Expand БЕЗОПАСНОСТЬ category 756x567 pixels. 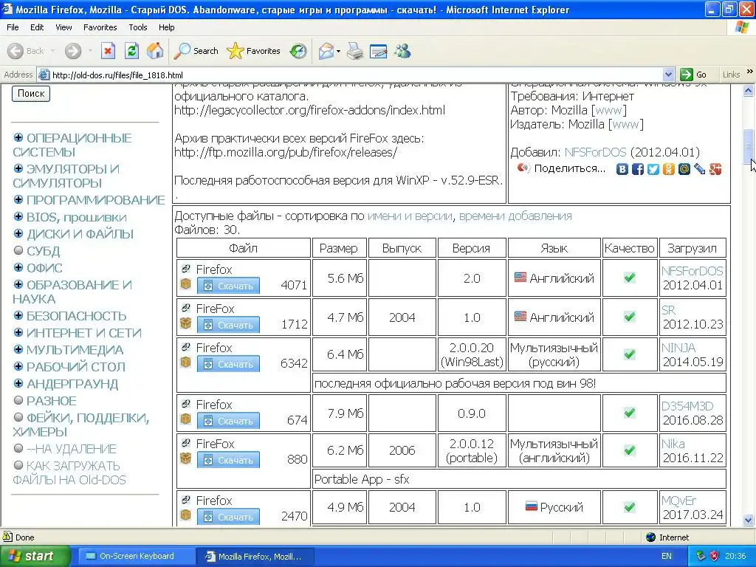(18, 315)
